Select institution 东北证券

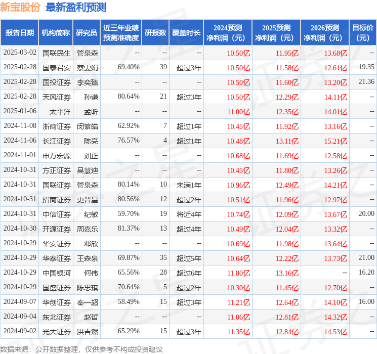pos(57,317)
